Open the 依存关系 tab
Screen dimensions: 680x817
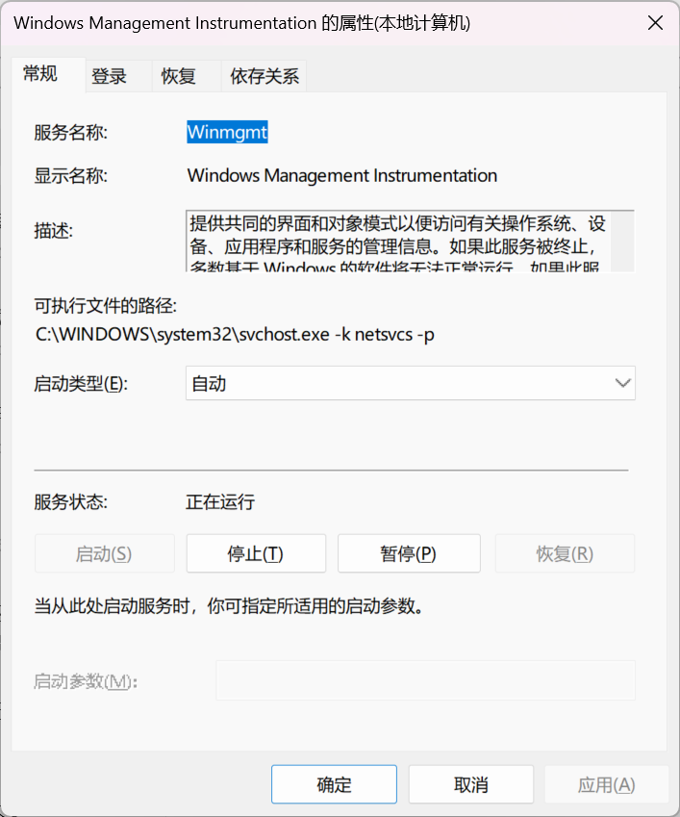(x=264, y=77)
